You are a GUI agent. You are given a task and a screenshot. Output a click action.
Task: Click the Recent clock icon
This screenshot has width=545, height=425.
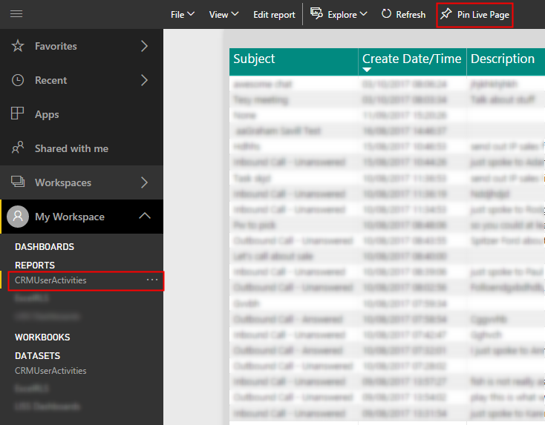(18, 80)
